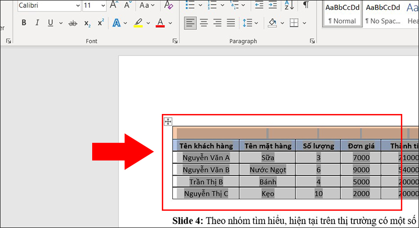Apply superscript formatting
Screen dimensions: 419x228
[x=101, y=23]
